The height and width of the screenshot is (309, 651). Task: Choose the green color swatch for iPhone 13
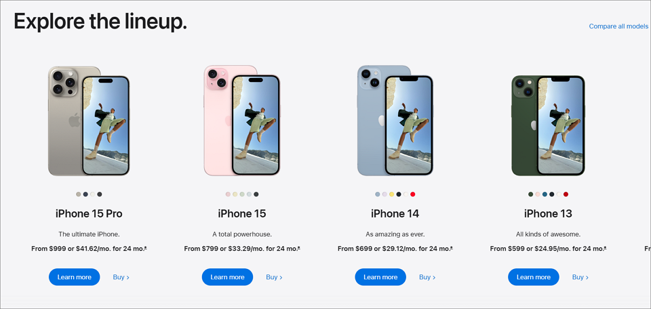[x=530, y=194]
